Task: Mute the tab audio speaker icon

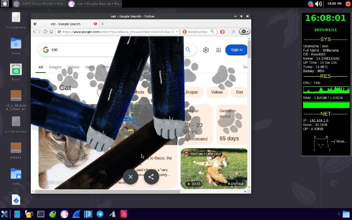Action: point(35,24)
